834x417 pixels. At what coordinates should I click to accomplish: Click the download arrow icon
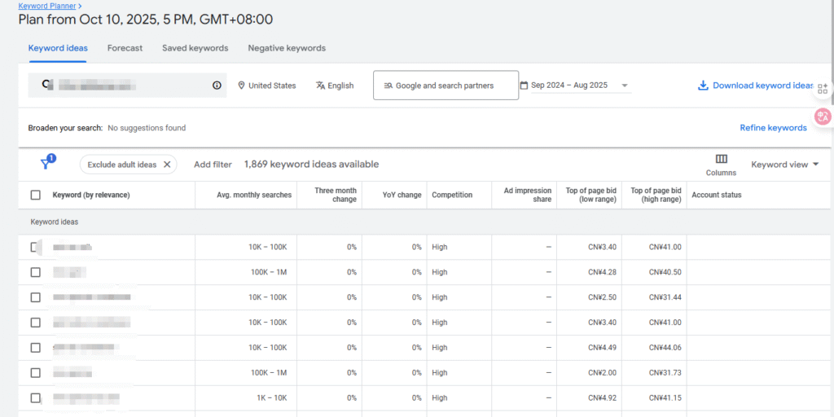point(703,86)
